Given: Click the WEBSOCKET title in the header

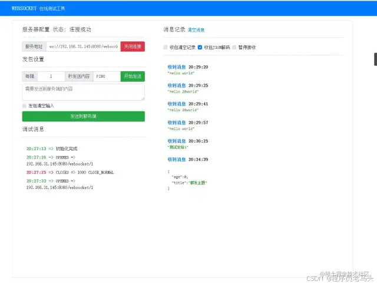Looking at the screenshot, I should 24,8.
